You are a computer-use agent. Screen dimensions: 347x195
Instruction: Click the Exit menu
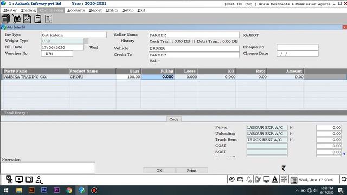point(141,10)
